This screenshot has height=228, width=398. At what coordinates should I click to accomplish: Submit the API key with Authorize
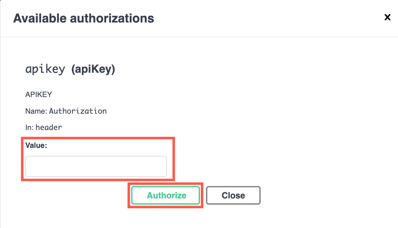coord(166,195)
